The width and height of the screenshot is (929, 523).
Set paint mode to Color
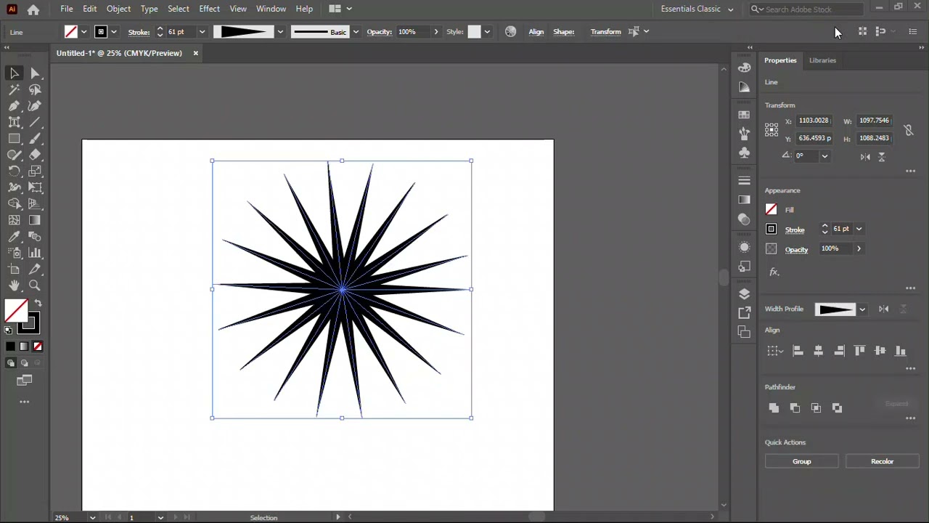pos(10,346)
